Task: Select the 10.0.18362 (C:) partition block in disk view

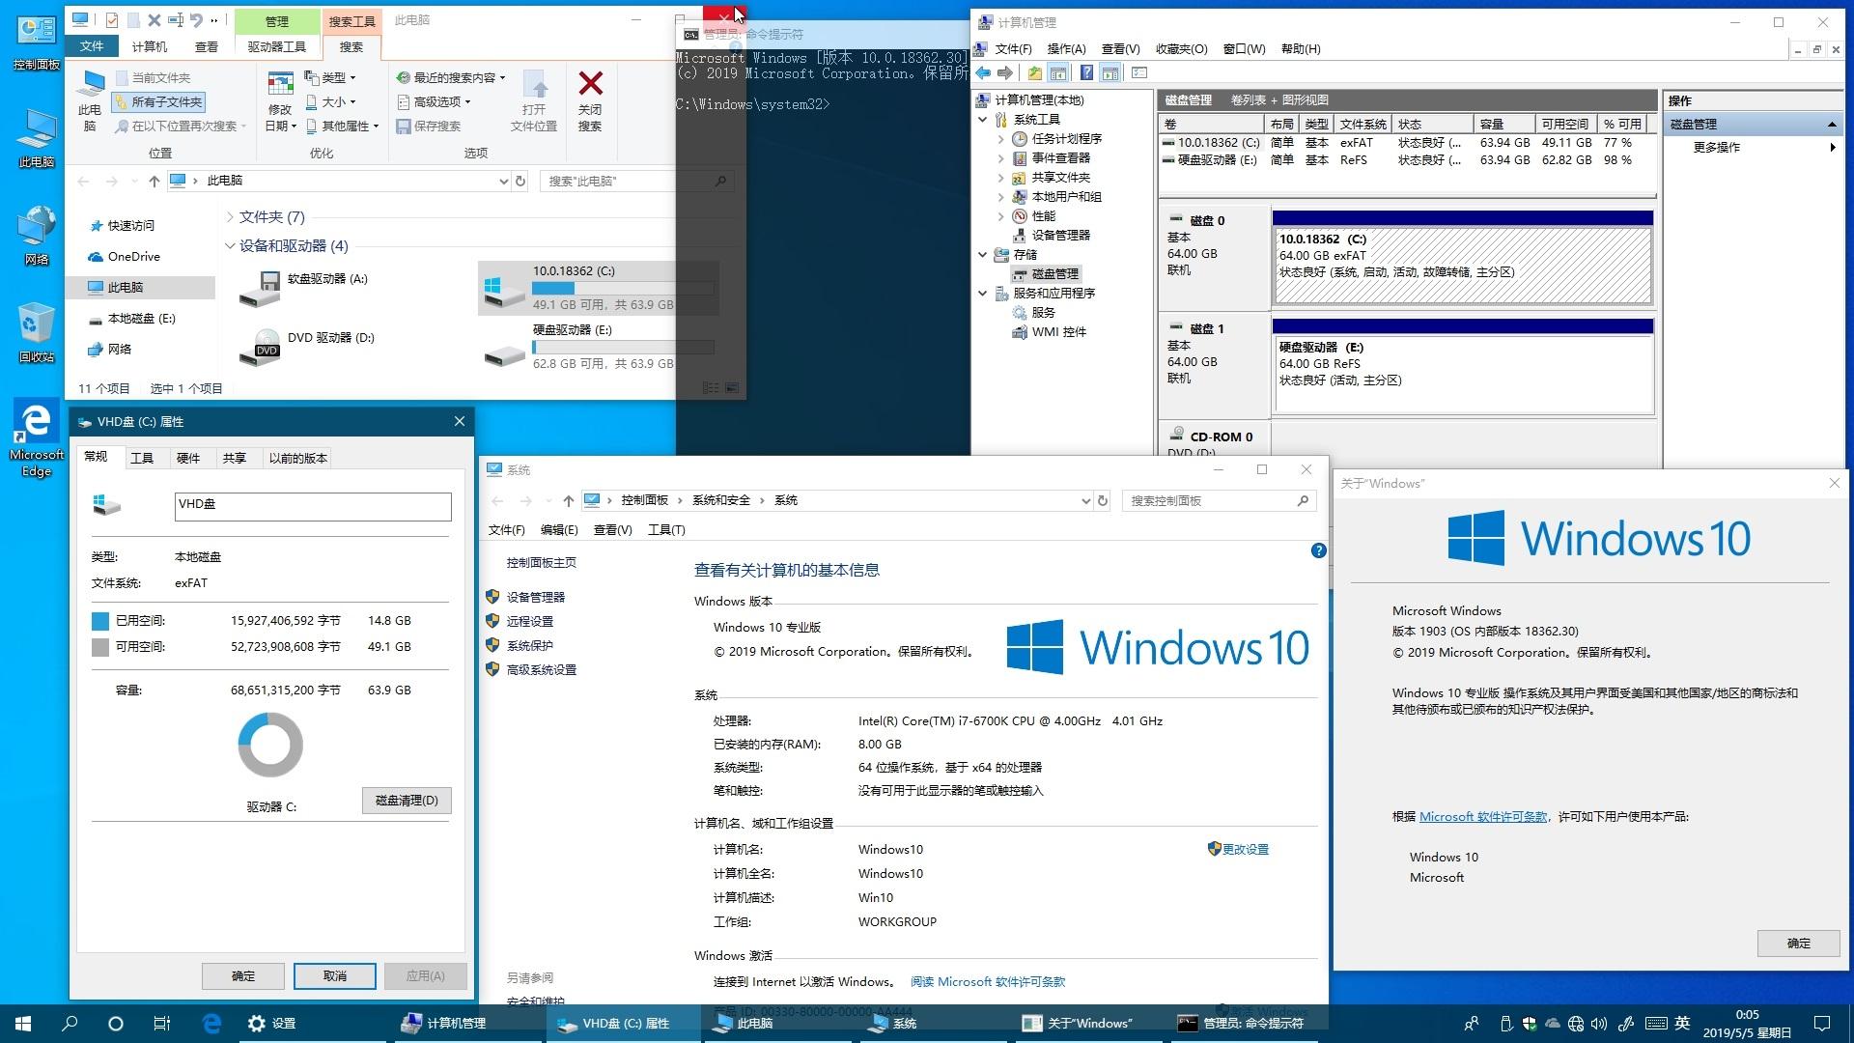Action: 1462,265
